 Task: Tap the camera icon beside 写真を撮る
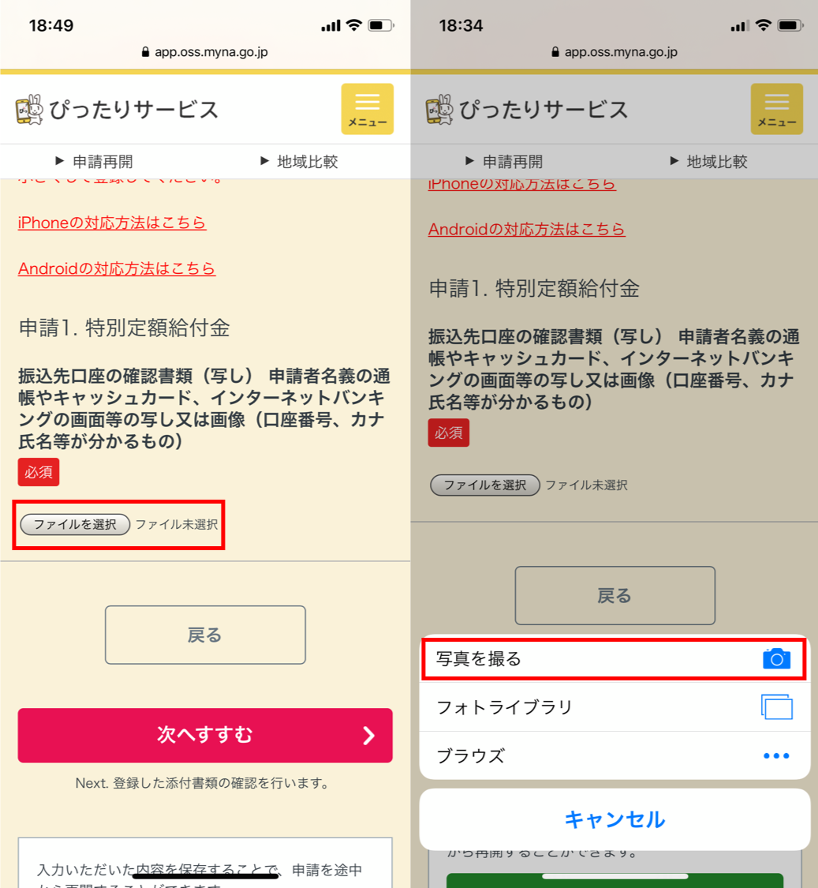[x=776, y=658]
